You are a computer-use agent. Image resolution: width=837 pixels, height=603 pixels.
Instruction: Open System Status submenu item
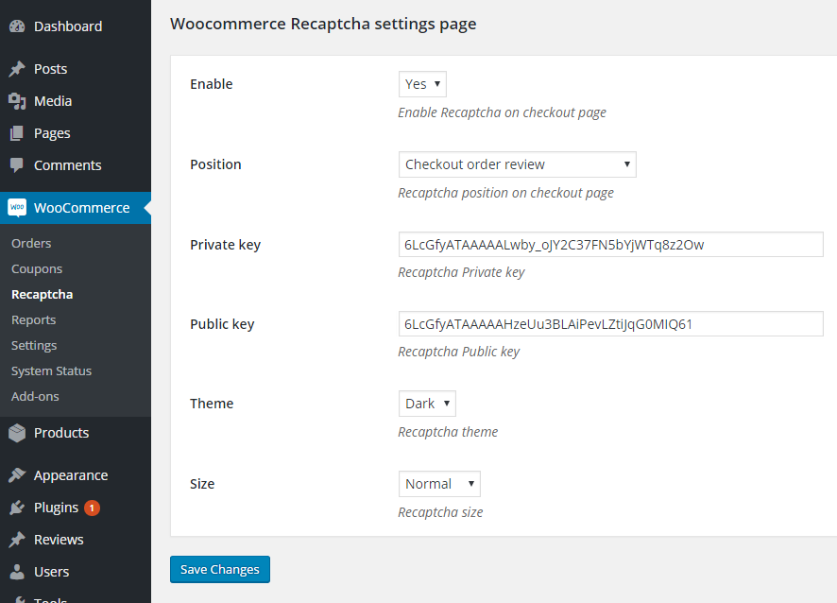point(51,370)
